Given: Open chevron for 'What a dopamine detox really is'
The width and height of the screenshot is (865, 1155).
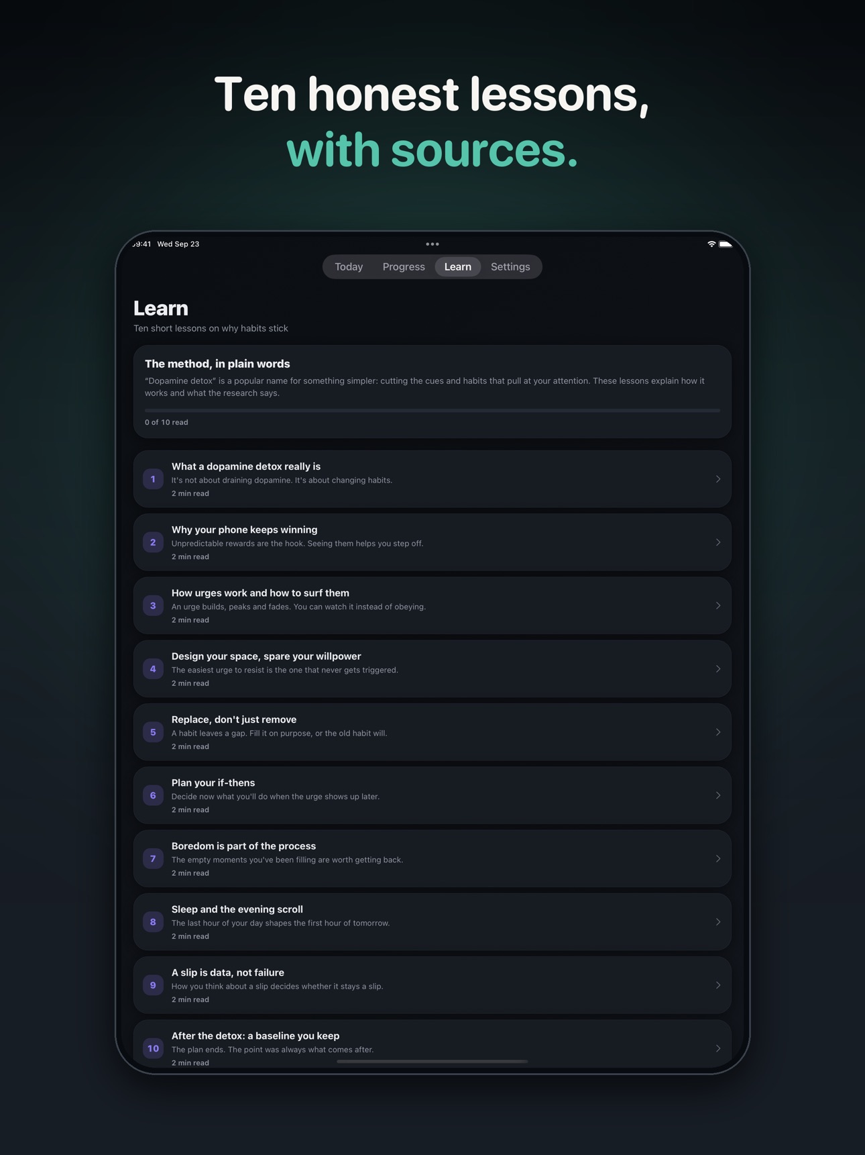Looking at the screenshot, I should (718, 479).
